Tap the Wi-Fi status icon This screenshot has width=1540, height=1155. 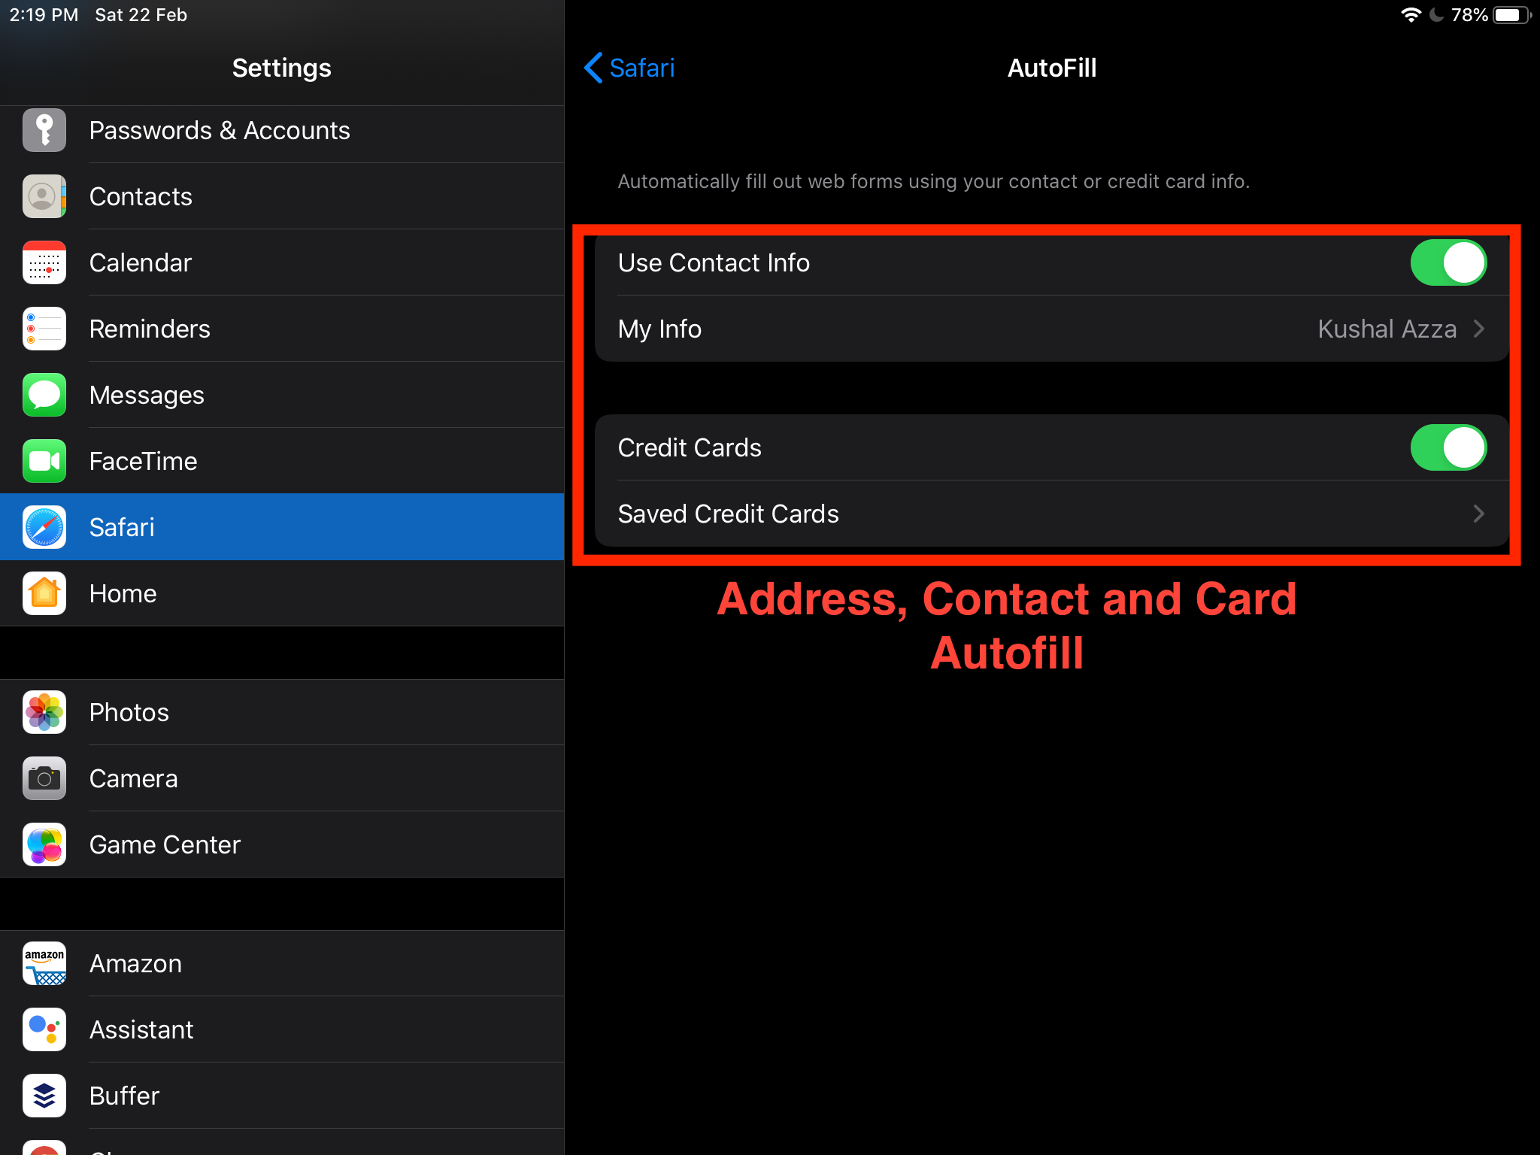click(1411, 15)
